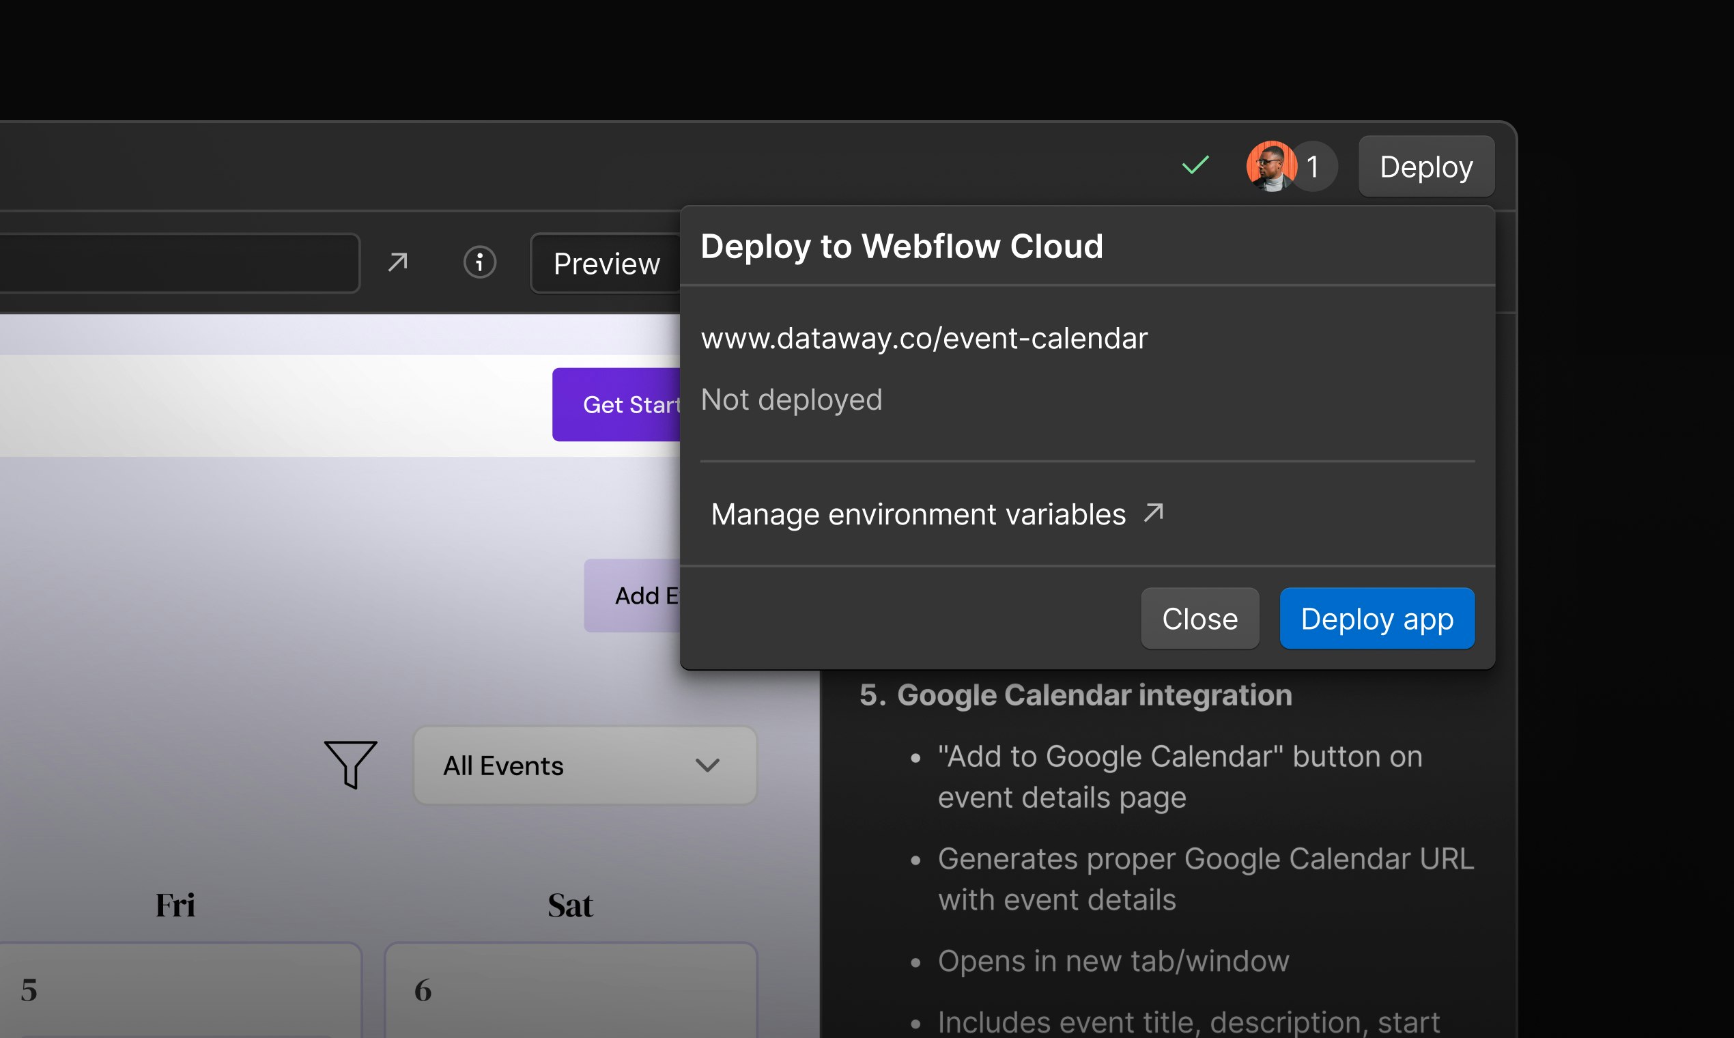This screenshot has width=1734, height=1038.
Task: Click the Not deployed status text
Action: pyautogui.click(x=791, y=399)
